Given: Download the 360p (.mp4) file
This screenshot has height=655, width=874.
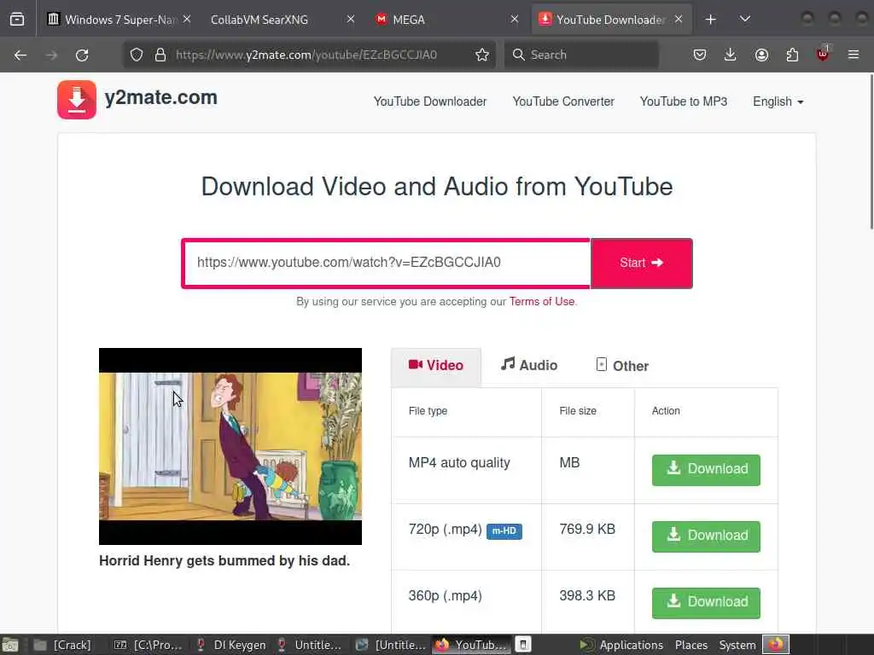Looking at the screenshot, I should coord(706,603).
